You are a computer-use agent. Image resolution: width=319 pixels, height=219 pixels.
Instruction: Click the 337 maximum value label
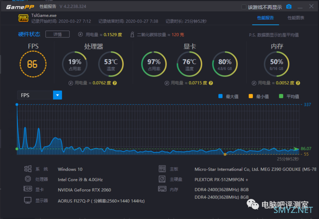click(307, 105)
